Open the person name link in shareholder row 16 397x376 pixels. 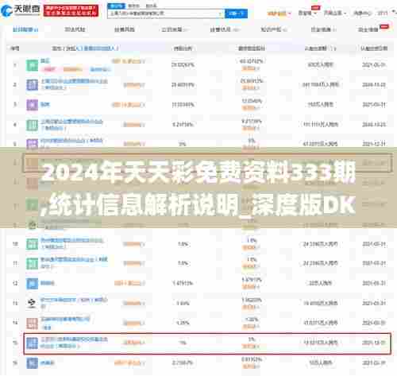48,362
